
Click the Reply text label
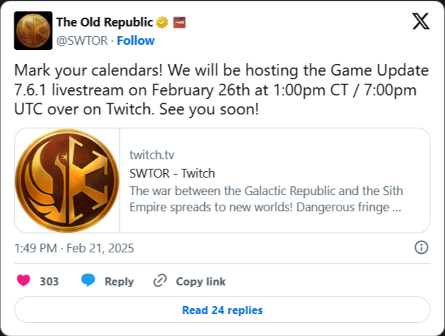[119, 281]
